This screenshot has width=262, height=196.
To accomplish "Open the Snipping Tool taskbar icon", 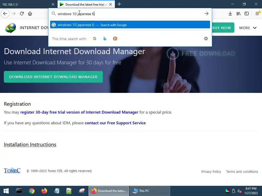I will (x=82, y=191).
